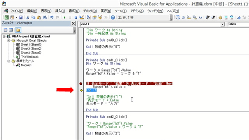The width and height of the screenshot is (249, 140).
Task: Open Help with the question mark icon
Action: pyautogui.click(x=113, y=17)
